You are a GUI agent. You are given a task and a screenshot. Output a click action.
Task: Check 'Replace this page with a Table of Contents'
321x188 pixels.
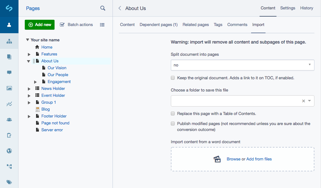coord(173,114)
